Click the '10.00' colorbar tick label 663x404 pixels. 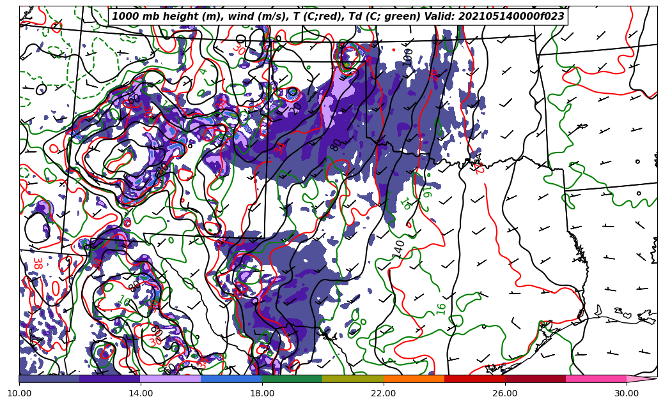[19, 393]
